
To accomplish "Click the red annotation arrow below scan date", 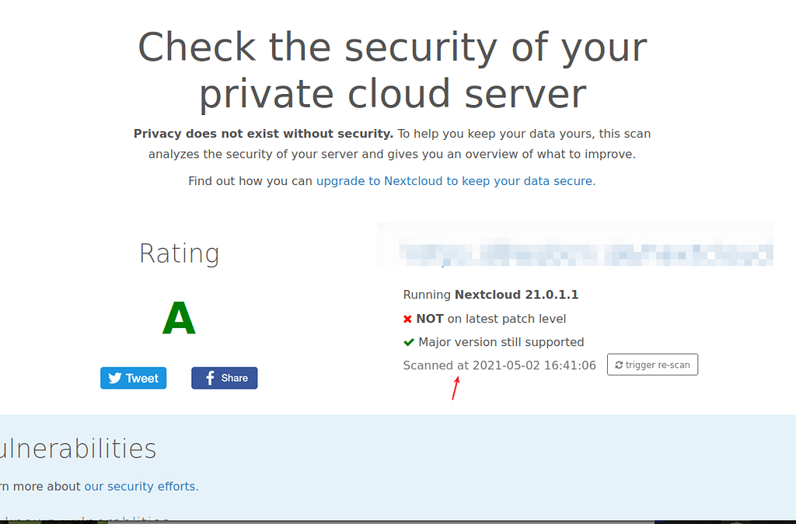I will [457, 386].
